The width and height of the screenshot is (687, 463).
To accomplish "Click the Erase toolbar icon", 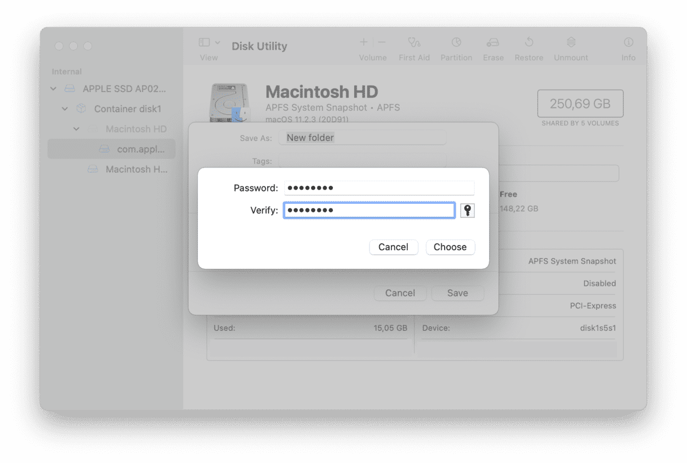I will click(493, 42).
